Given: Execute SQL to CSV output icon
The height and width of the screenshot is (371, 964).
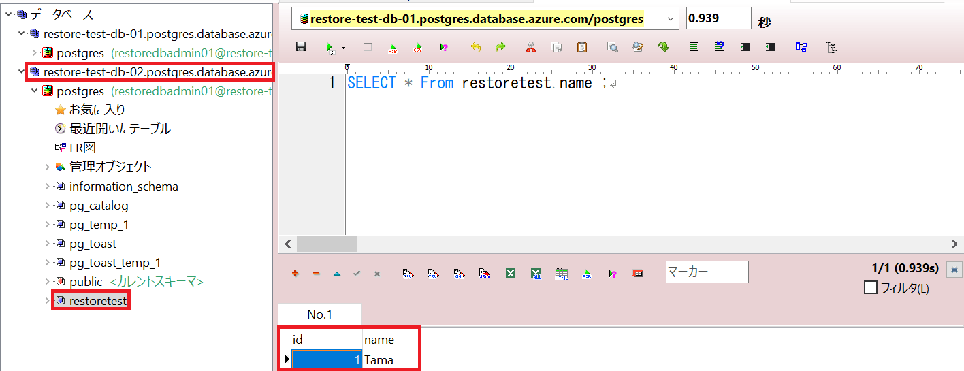Looking at the screenshot, I should (418, 47).
